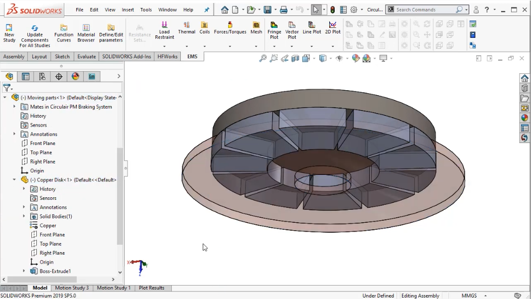Screen dimensions: 531x299
Task: Open FeatureManager design tree tab
Action: pos(9,77)
